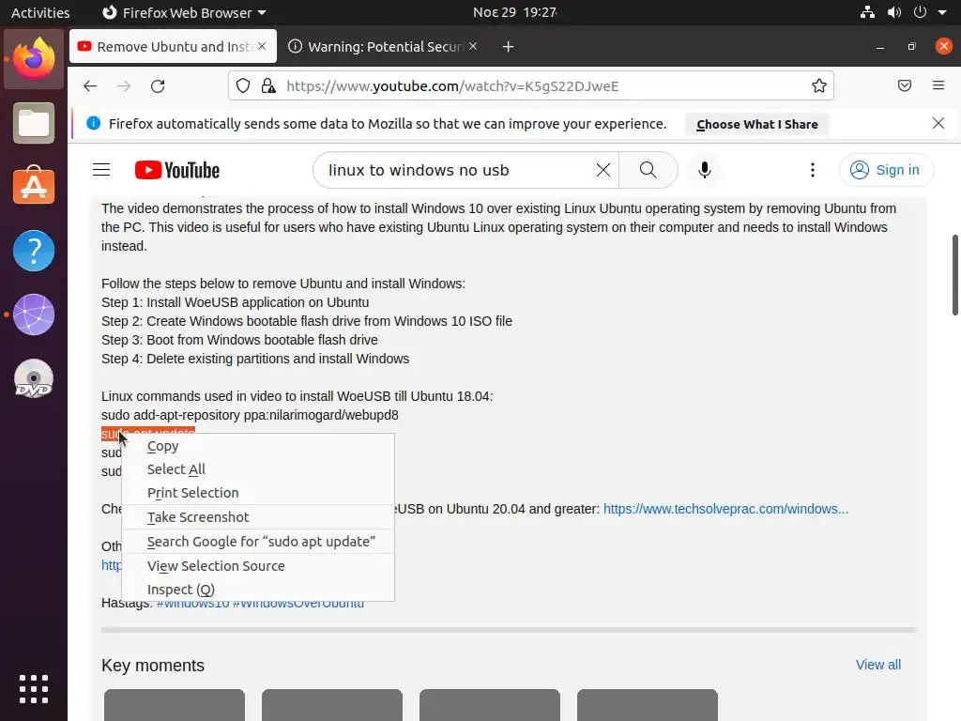Click the volume speaker tray icon
This screenshot has height=721, width=961.
(x=894, y=12)
